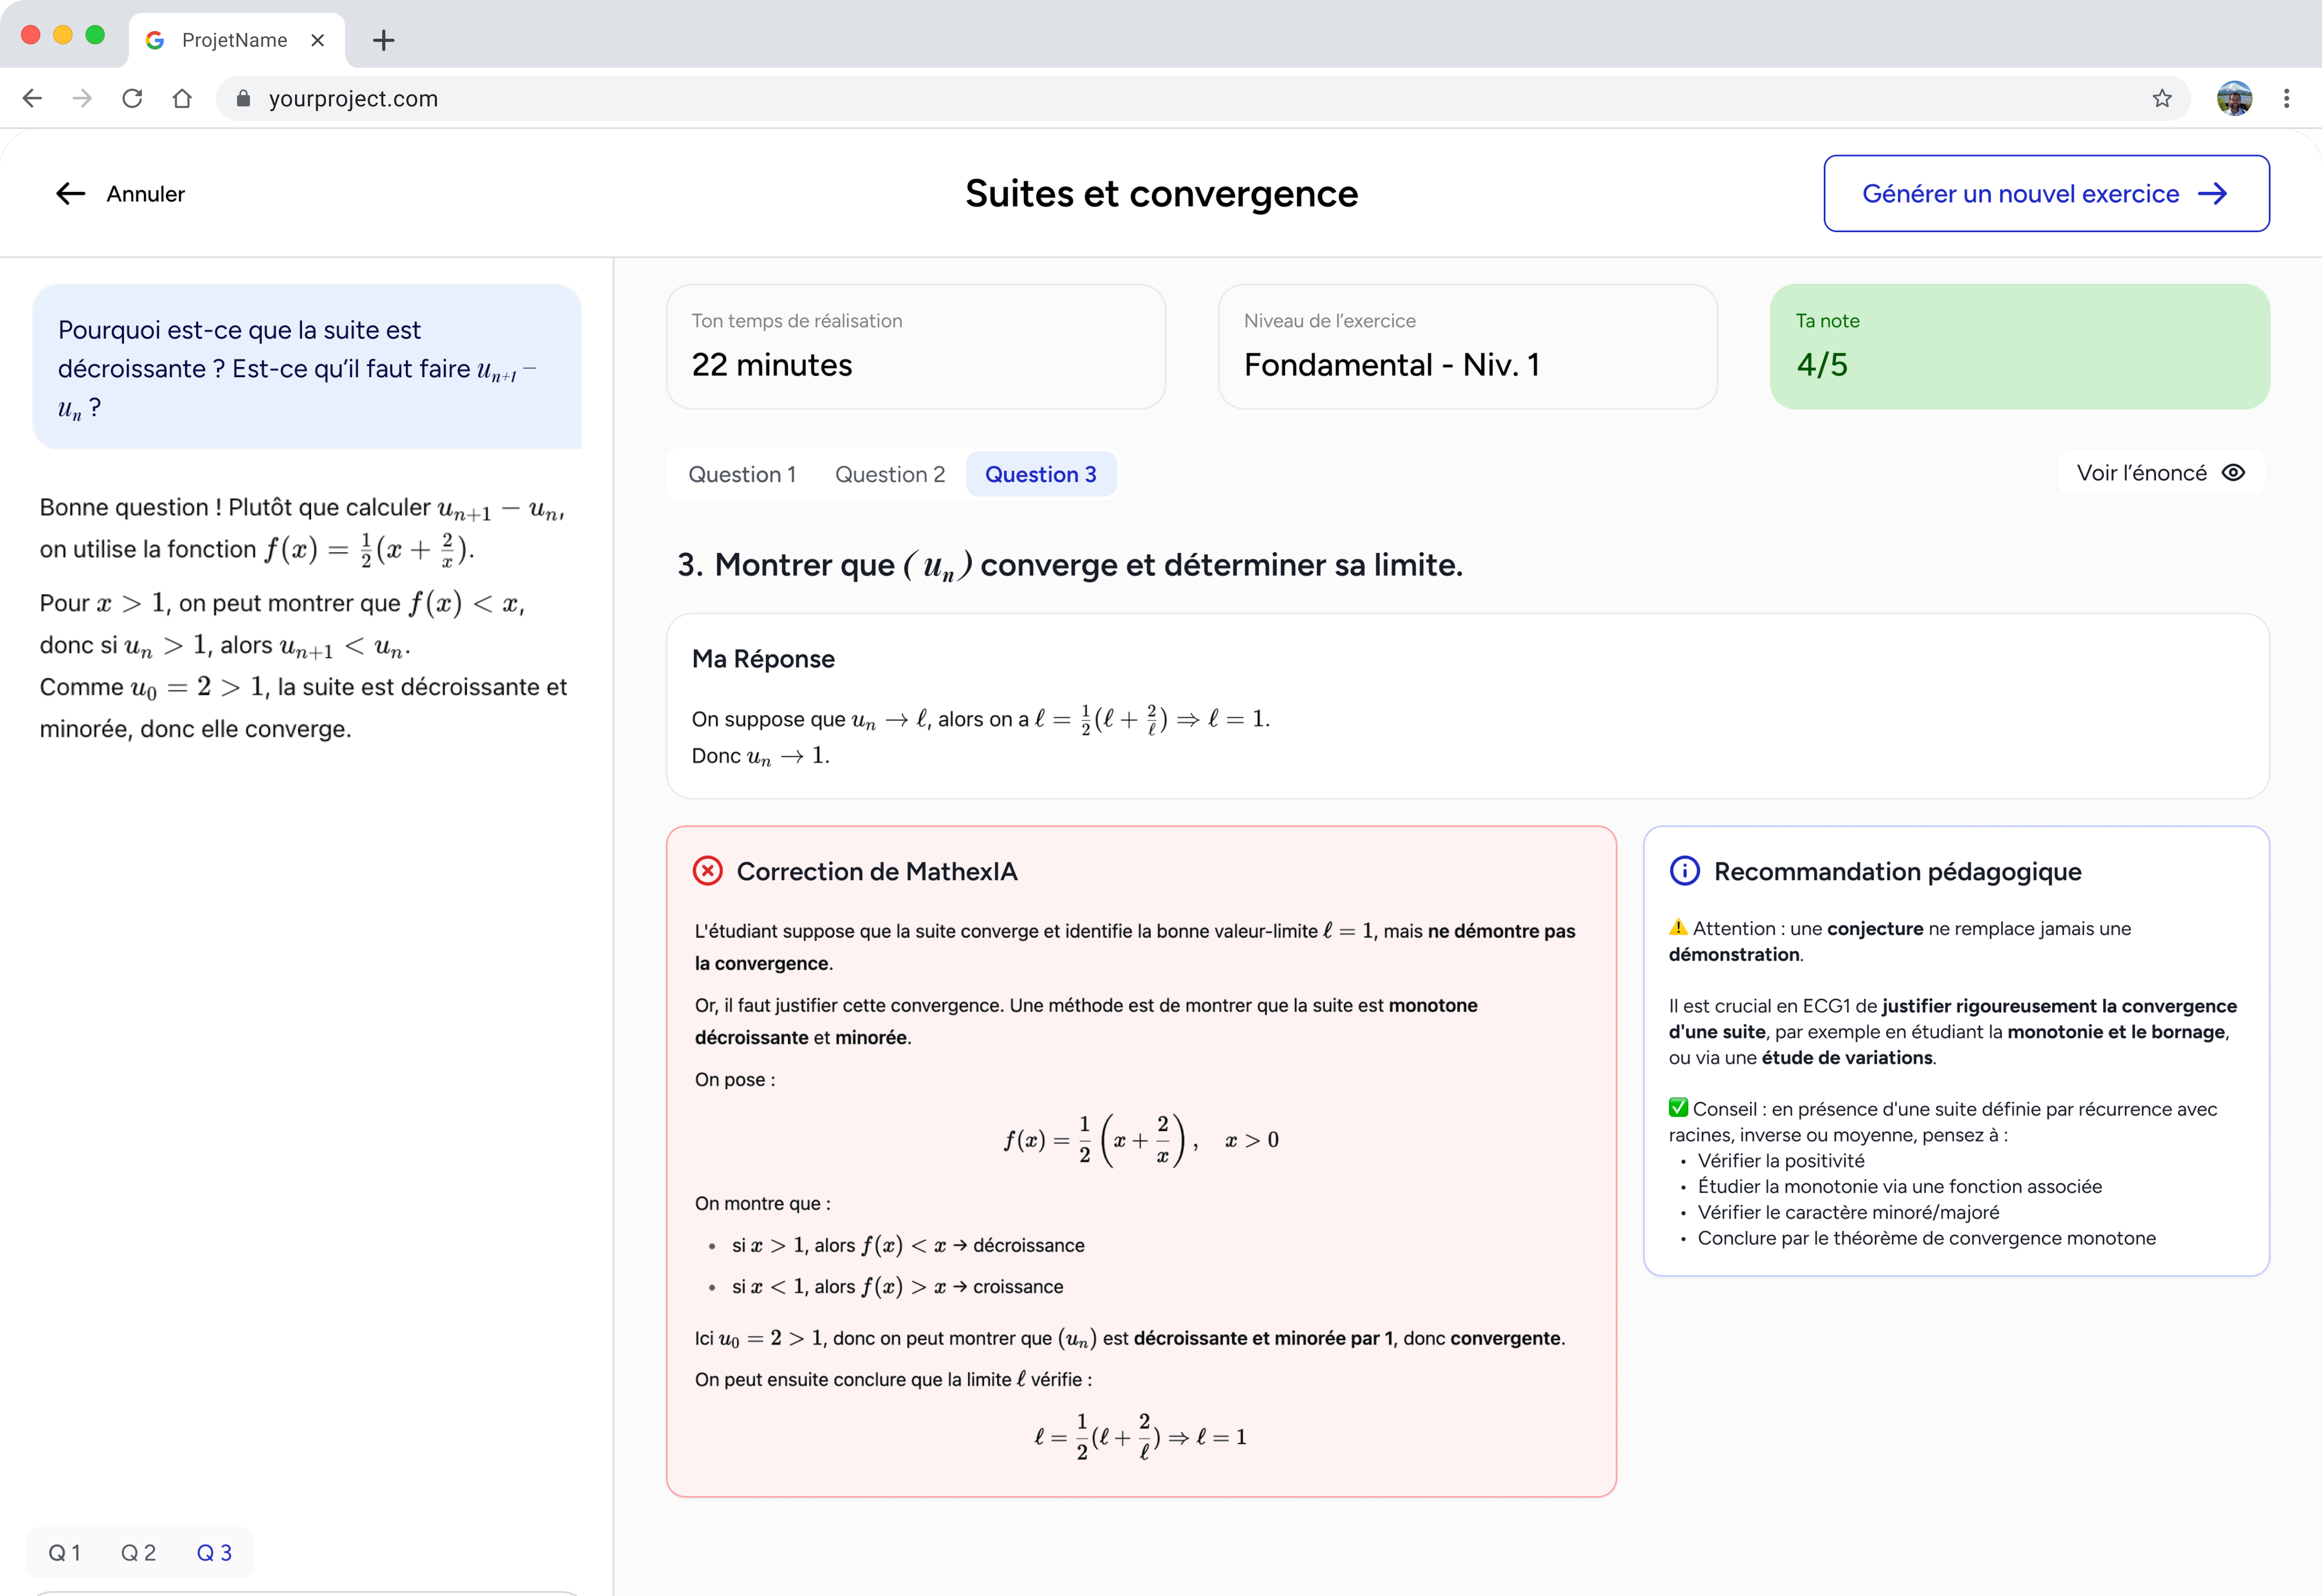Click Annuler to go back
Image resolution: width=2322 pixels, height=1596 pixels.
[x=120, y=194]
